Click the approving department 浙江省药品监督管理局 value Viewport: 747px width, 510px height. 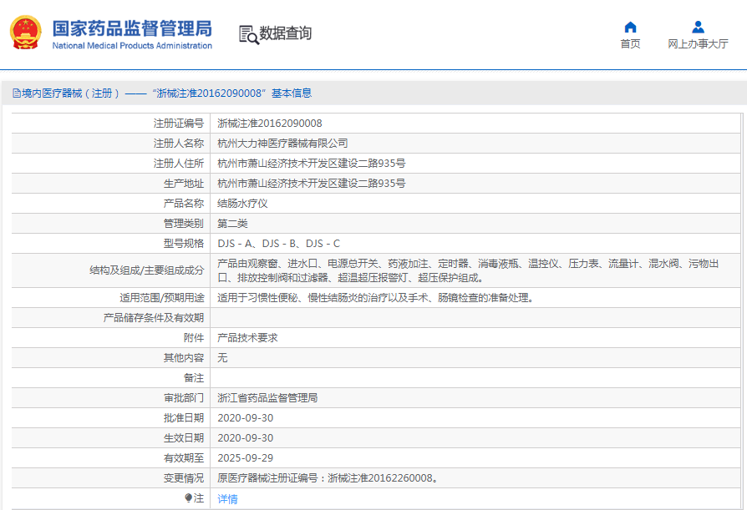click(x=267, y=398)
